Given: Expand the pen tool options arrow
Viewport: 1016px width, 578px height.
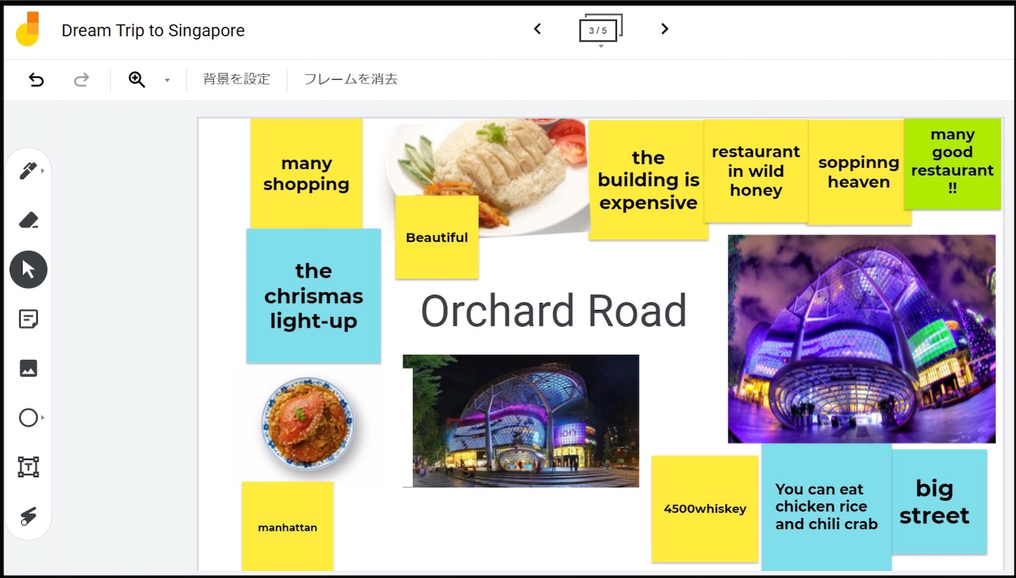Looking at the screenshot, I should (43, 170).
